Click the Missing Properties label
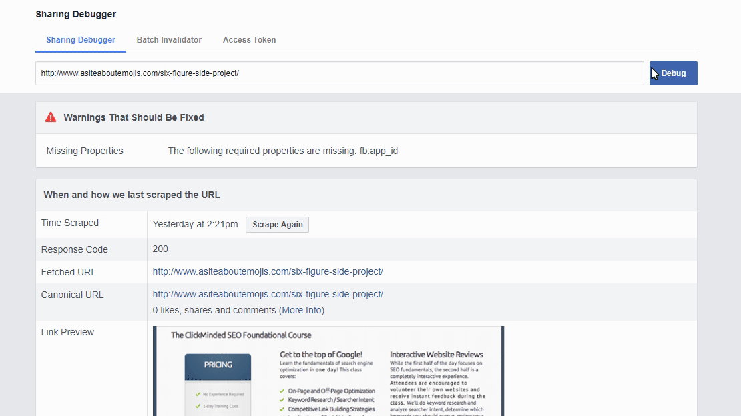The height and width of the screenshot is (416, 741). tap(85, 151)
